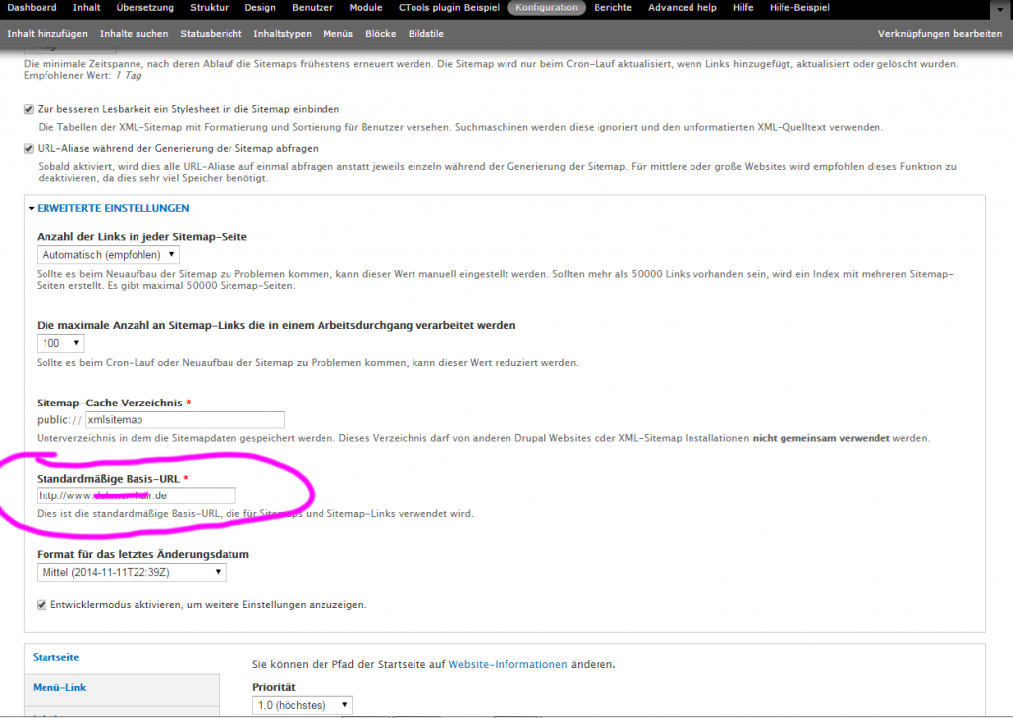Focus the Standardmäßige Basis-URL text field
The height and width of the screenshot is (718, 1013).
click(137, 495)
